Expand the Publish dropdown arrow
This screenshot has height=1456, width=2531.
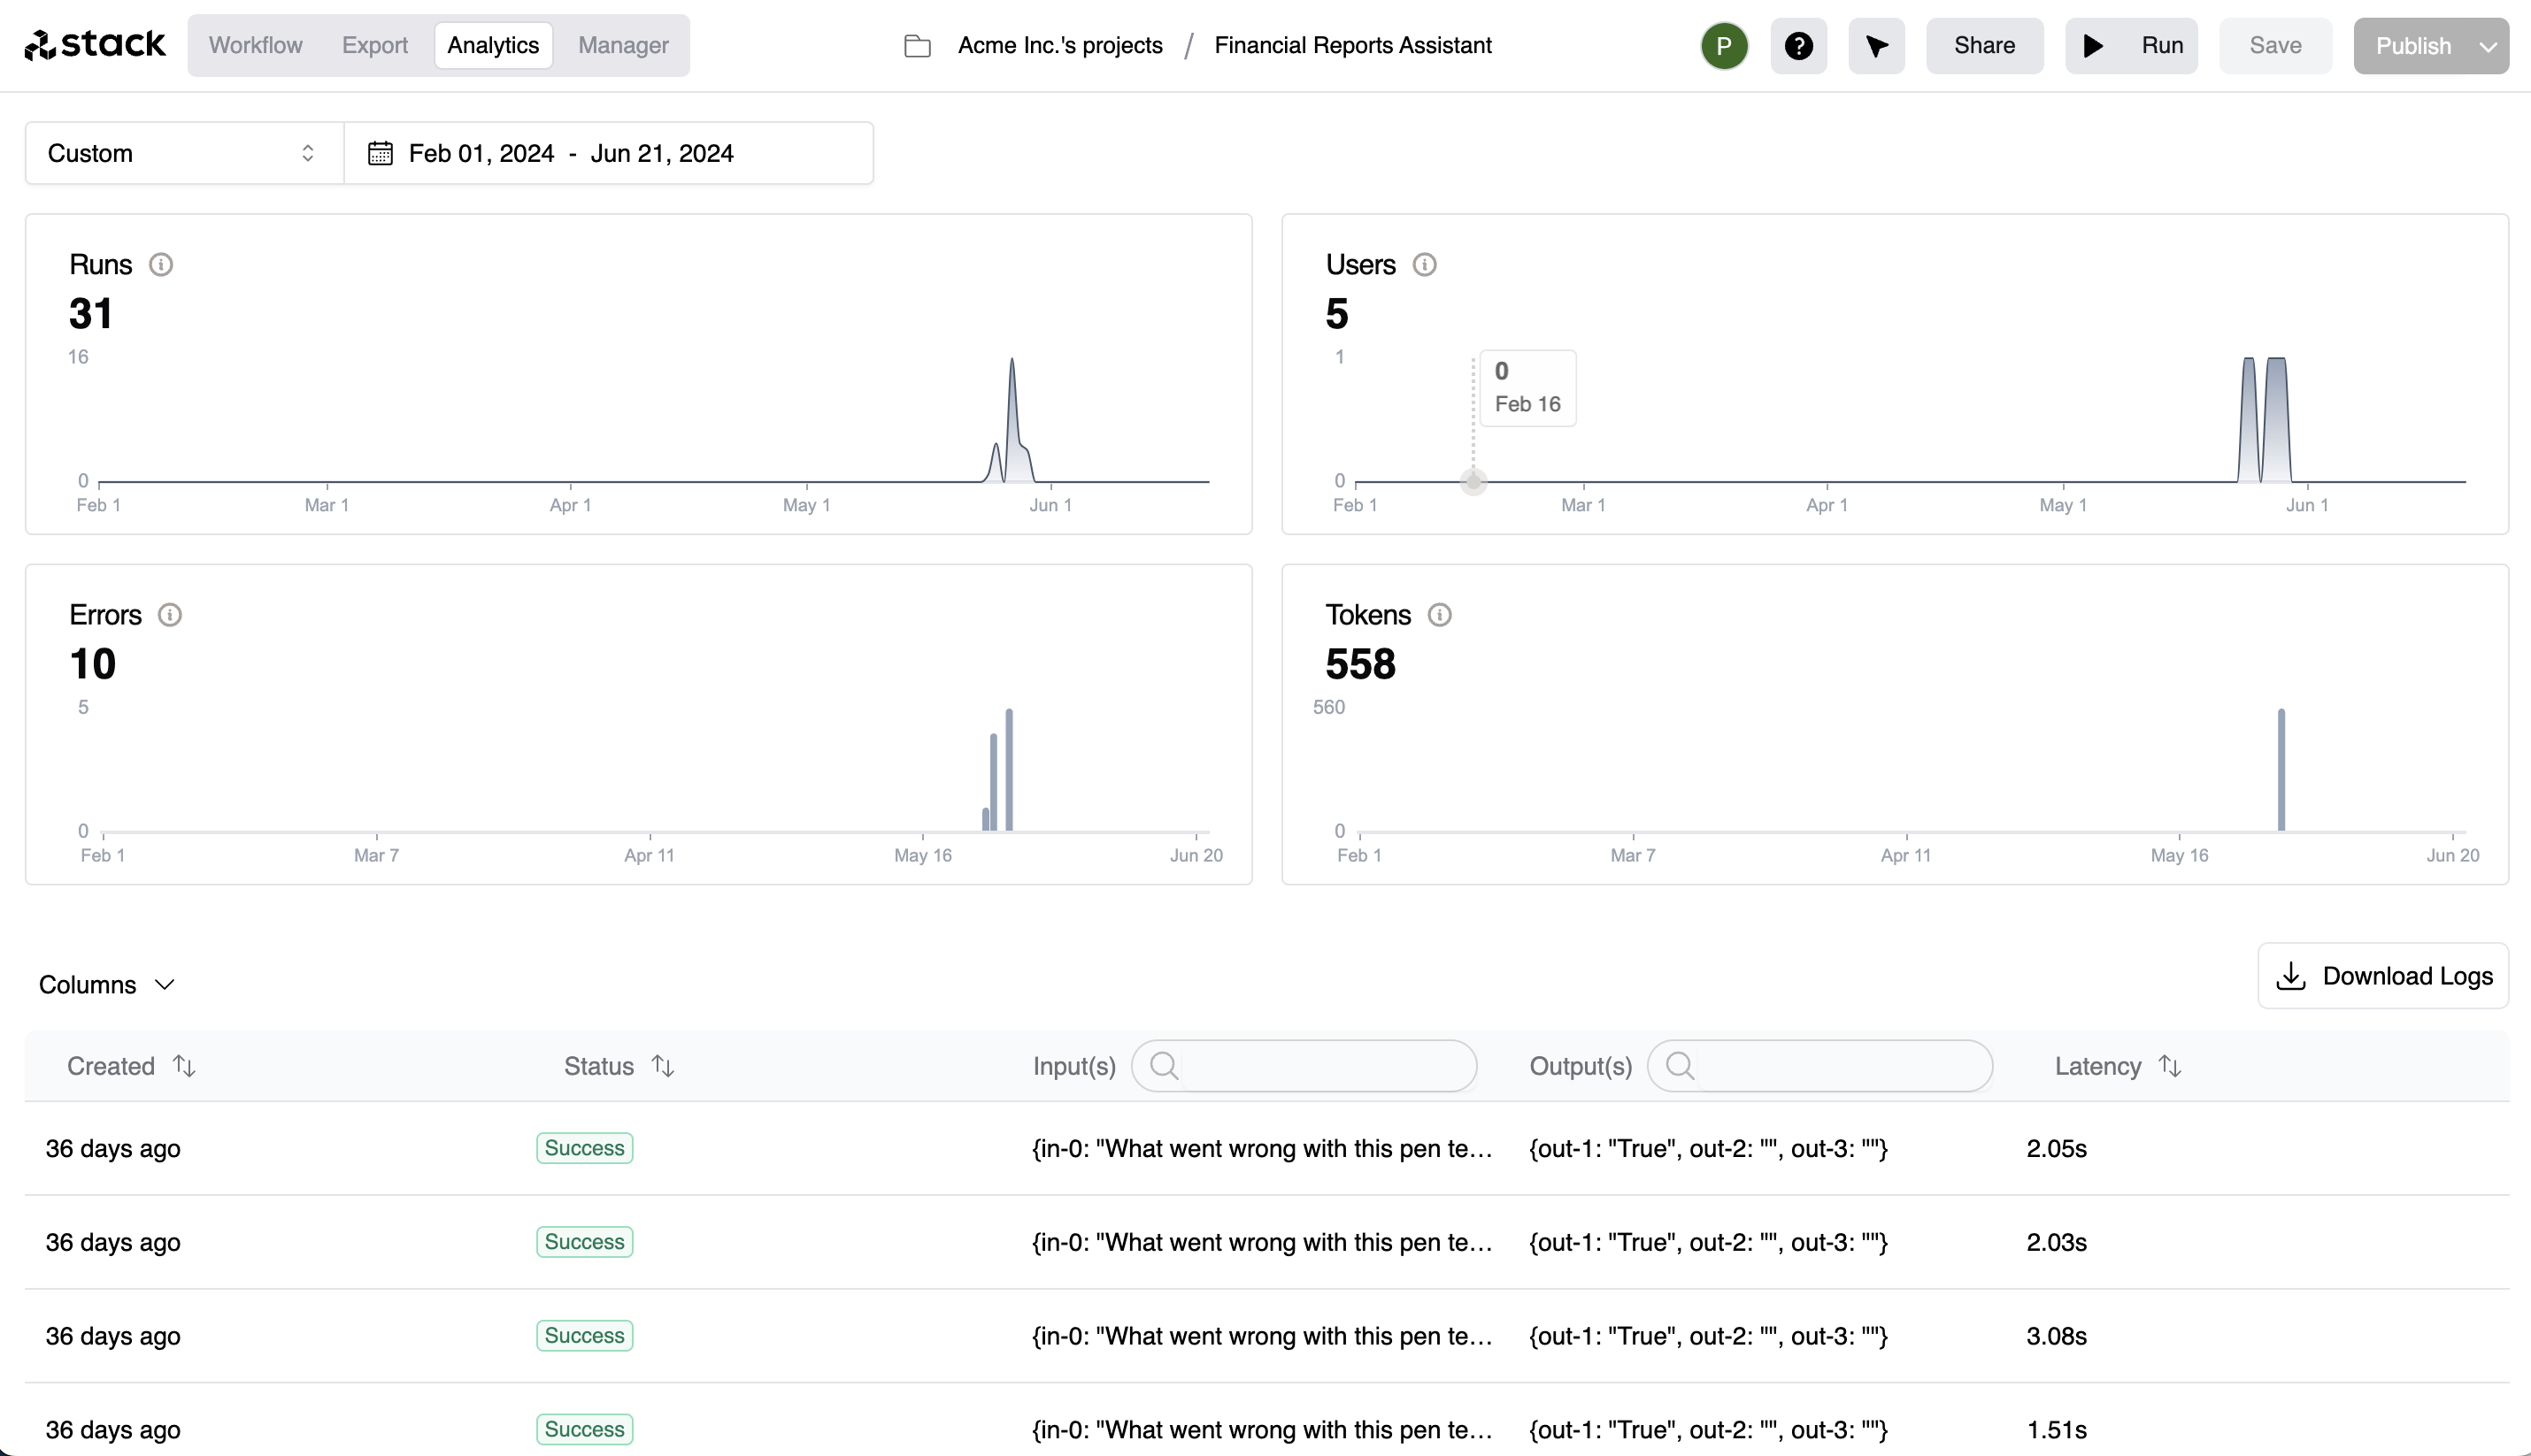2488,47
